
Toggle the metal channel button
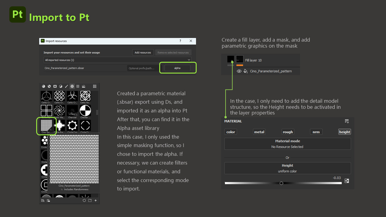259,132
